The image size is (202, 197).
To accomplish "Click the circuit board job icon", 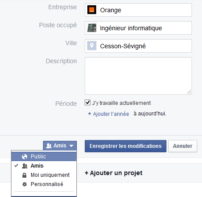I will (x=92, y=28).
